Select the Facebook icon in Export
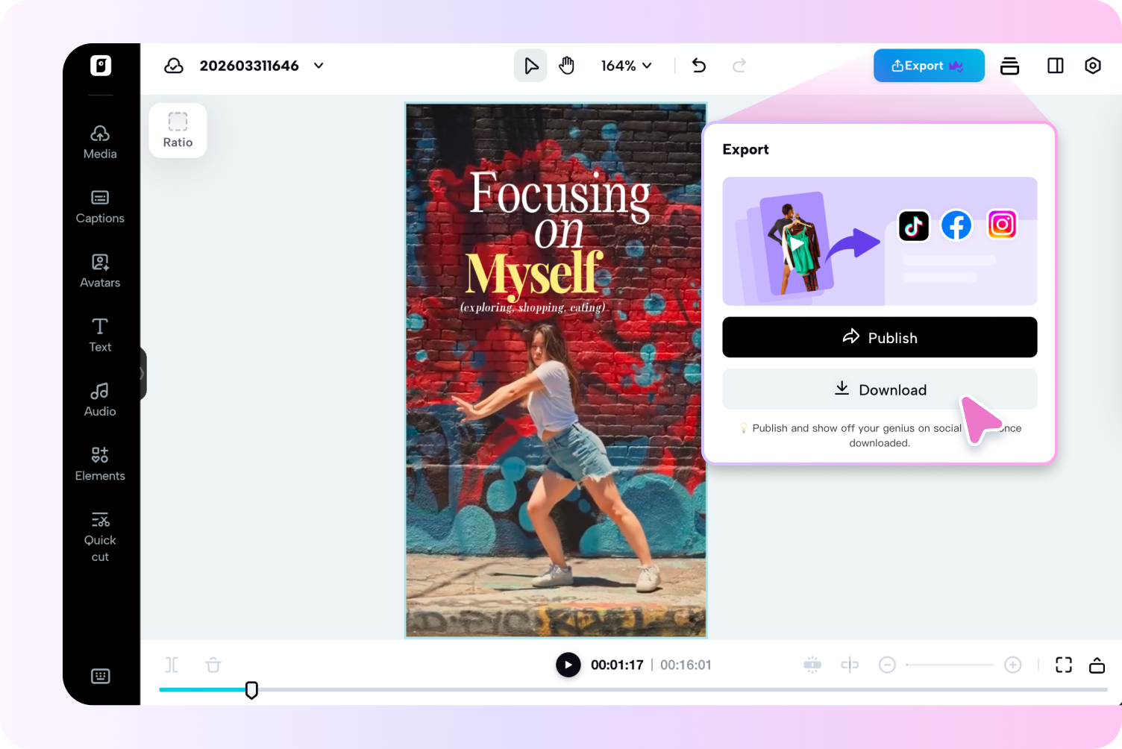 pyautogui.click(x=956, y=225)
